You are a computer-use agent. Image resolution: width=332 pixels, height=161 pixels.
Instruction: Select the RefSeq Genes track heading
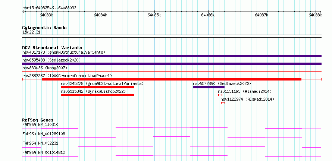38,120
